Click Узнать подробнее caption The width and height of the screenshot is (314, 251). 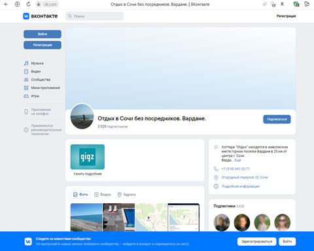[88, 174]
